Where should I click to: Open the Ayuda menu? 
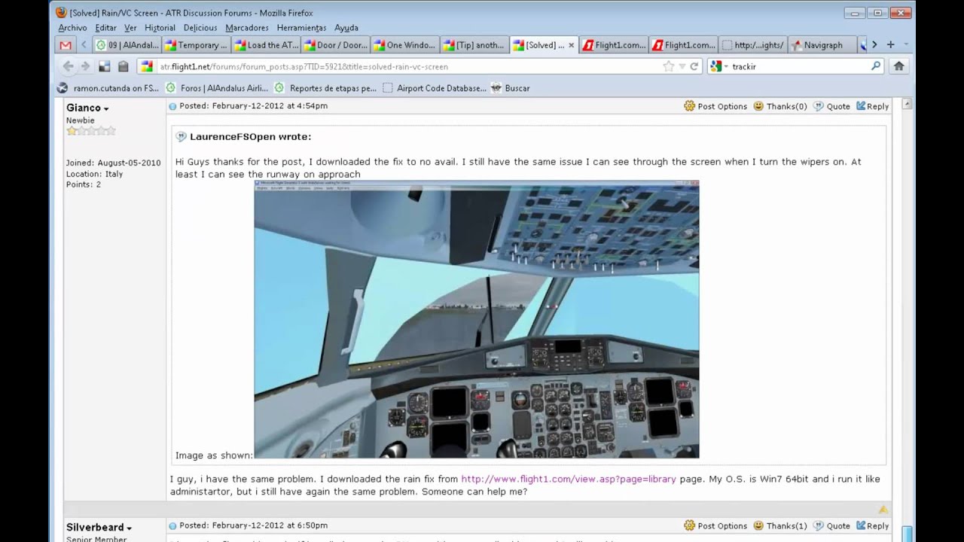point(346,28)
